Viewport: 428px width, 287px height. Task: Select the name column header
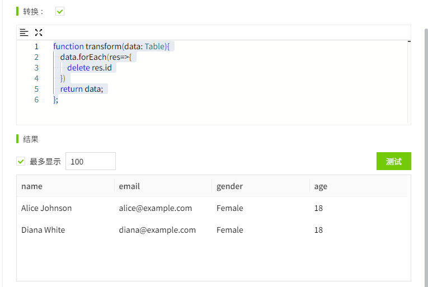tap(32, 186)
